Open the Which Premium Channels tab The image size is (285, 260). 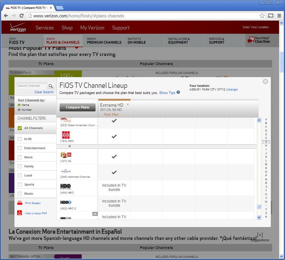[x=104, y=41]
